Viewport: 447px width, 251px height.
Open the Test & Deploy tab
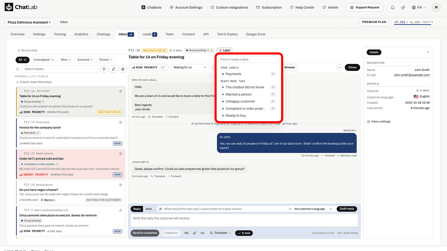click(x=227, y=34)
